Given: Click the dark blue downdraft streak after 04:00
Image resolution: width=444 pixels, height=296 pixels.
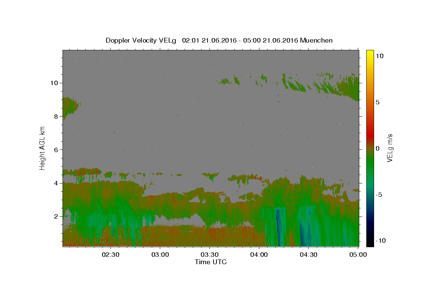Looking at the screenshot, I should tap(278, 226).
